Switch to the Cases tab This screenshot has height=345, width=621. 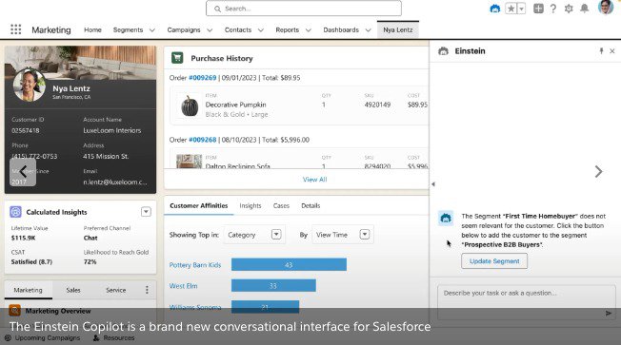point(281,206)
